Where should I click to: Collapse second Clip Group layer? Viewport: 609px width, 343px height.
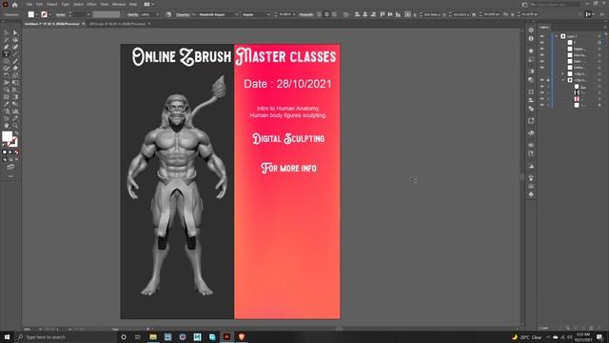tap(563, 80)
